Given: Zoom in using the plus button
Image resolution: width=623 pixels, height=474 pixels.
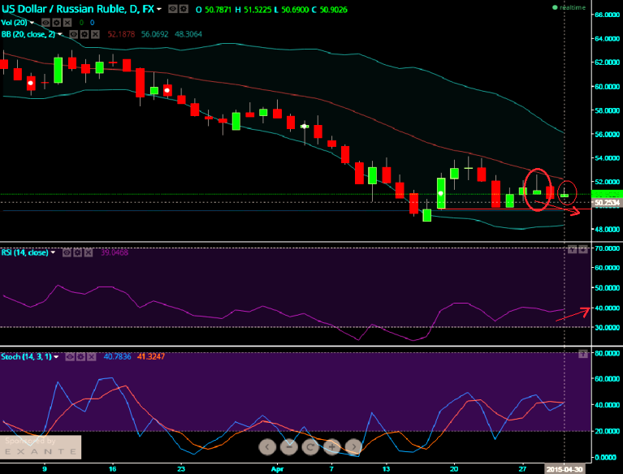Looking at the screenshot, I should coord(331,446).
